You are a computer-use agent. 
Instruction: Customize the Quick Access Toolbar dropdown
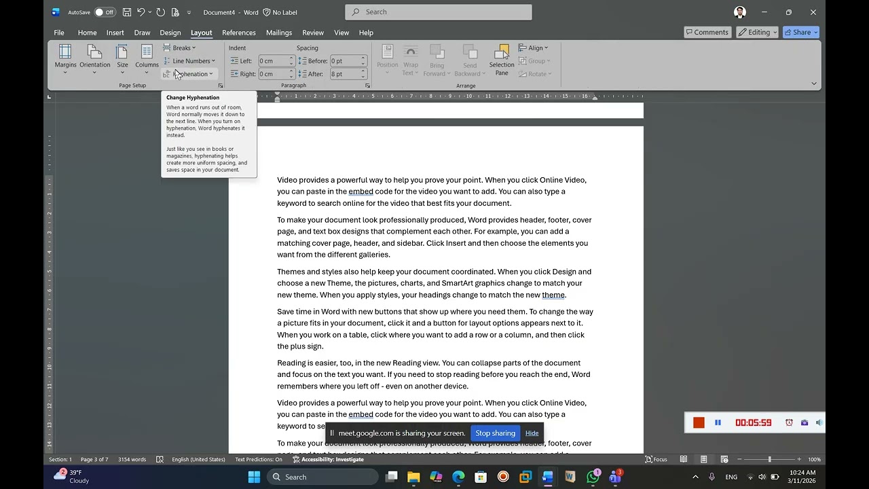pyautogui.click(x=189, y=12)
